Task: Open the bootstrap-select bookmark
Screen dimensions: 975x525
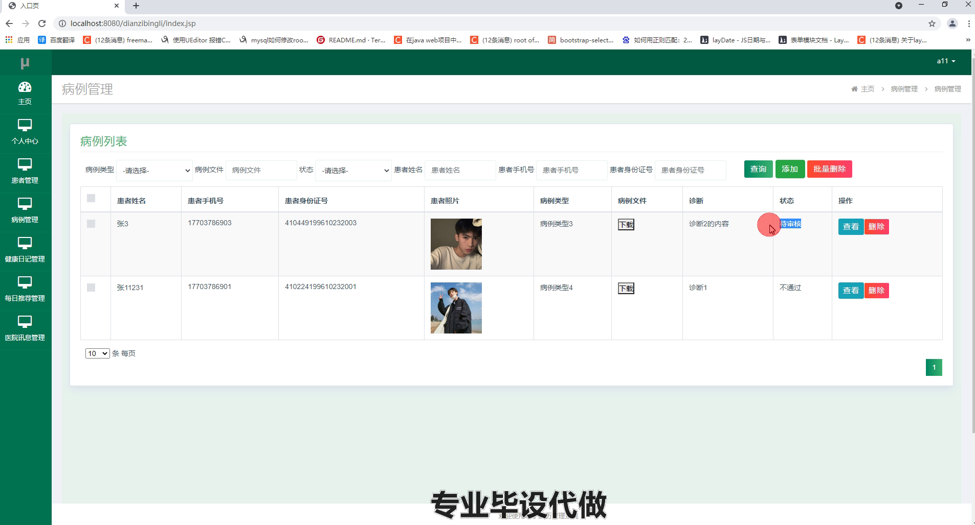Action: (x=580, y=40)
